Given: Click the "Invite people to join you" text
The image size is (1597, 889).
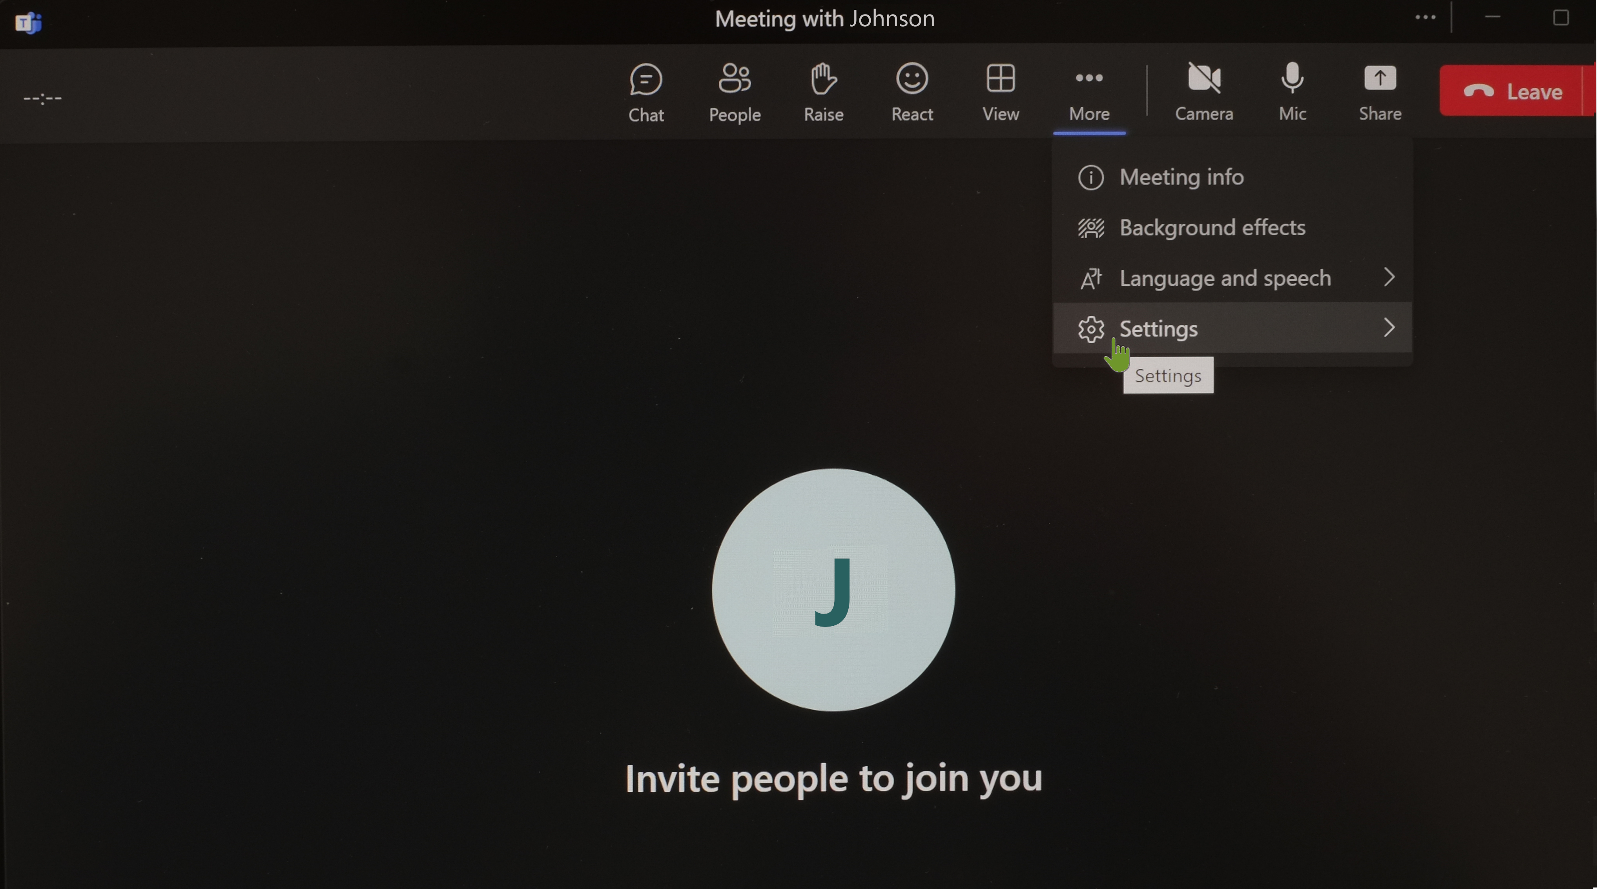Looking at the screenshot, I should click(833, 779).
